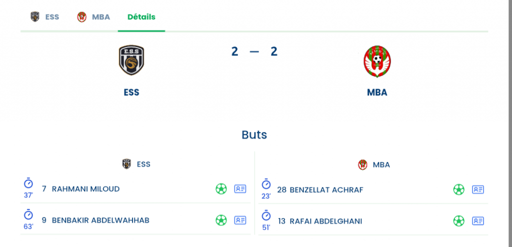Open the ESS team name link under the crest

point(131,92)
